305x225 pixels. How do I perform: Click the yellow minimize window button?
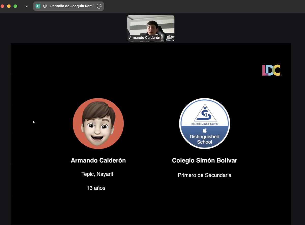tap(9, 6)
